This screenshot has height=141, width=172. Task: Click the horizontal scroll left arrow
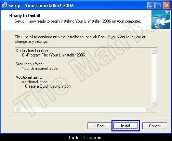point(18,109)
